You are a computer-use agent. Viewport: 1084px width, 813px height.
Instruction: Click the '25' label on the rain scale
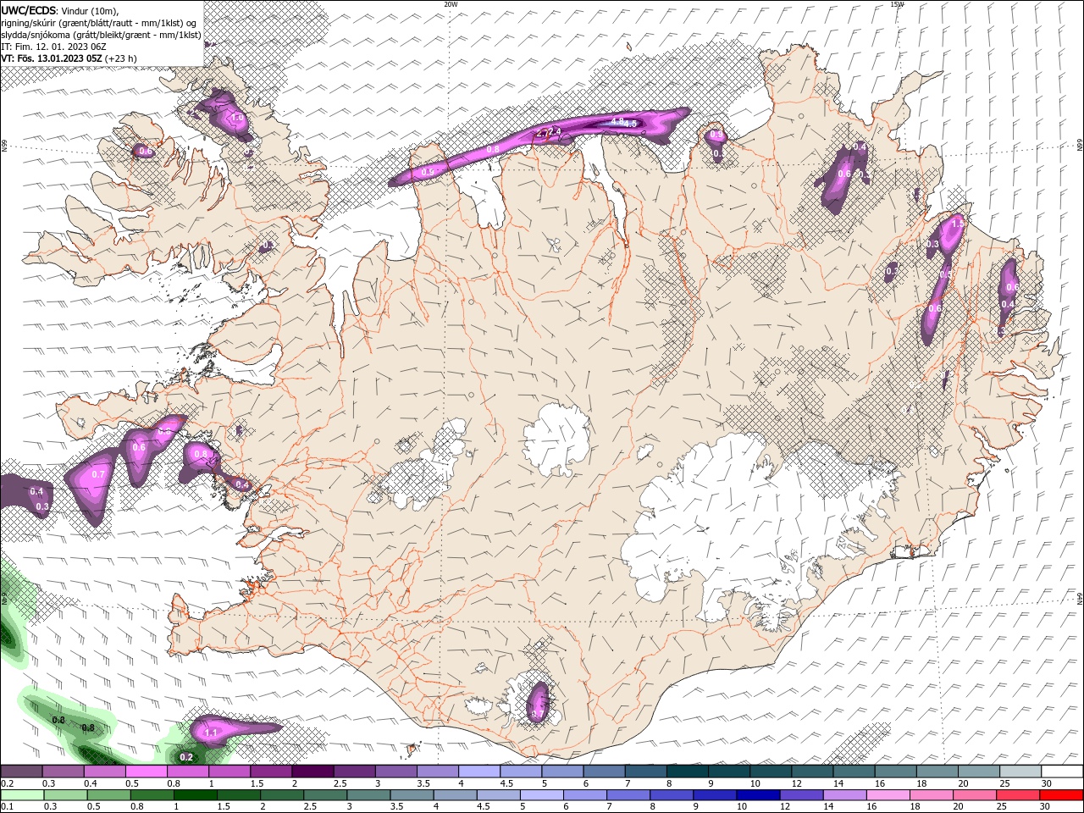(x=1003, y=807)
